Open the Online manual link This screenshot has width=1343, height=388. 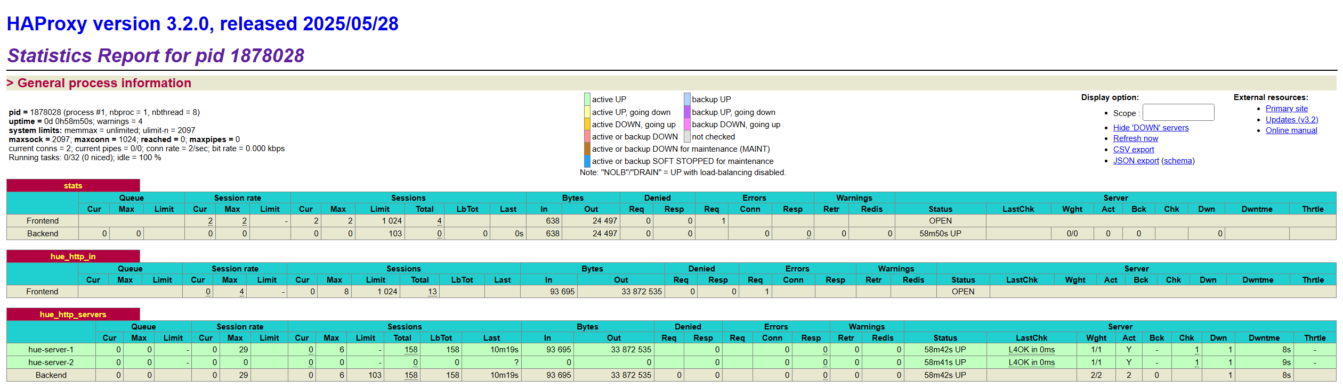[x=1291, y=130]
